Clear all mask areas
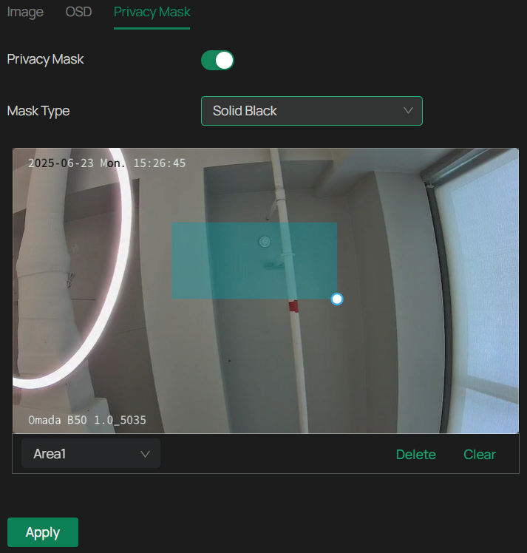527x553 pixels. (x=480, y=454)
